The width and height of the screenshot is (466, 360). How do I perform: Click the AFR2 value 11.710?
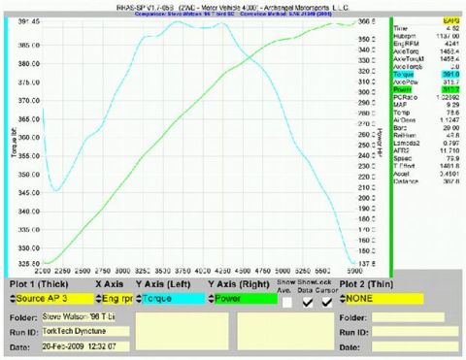449,150
